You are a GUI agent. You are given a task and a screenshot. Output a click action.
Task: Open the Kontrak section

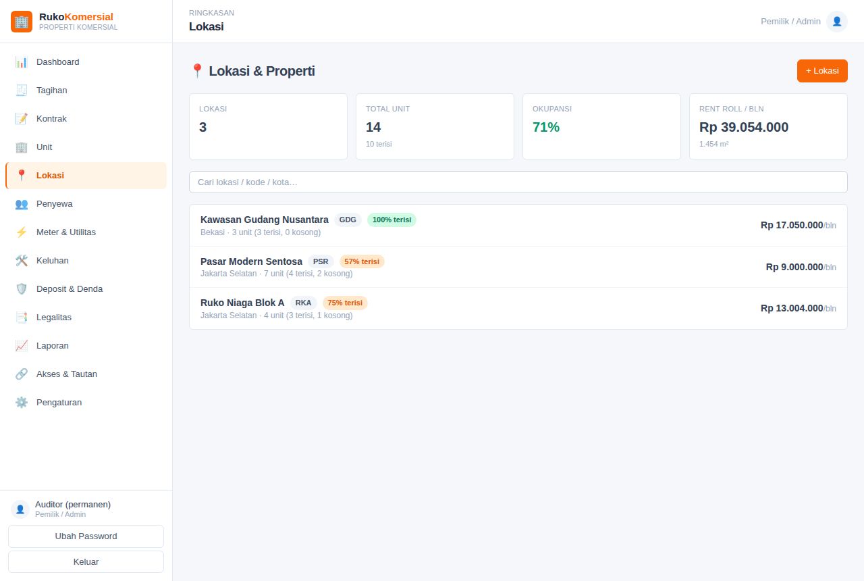86,119
